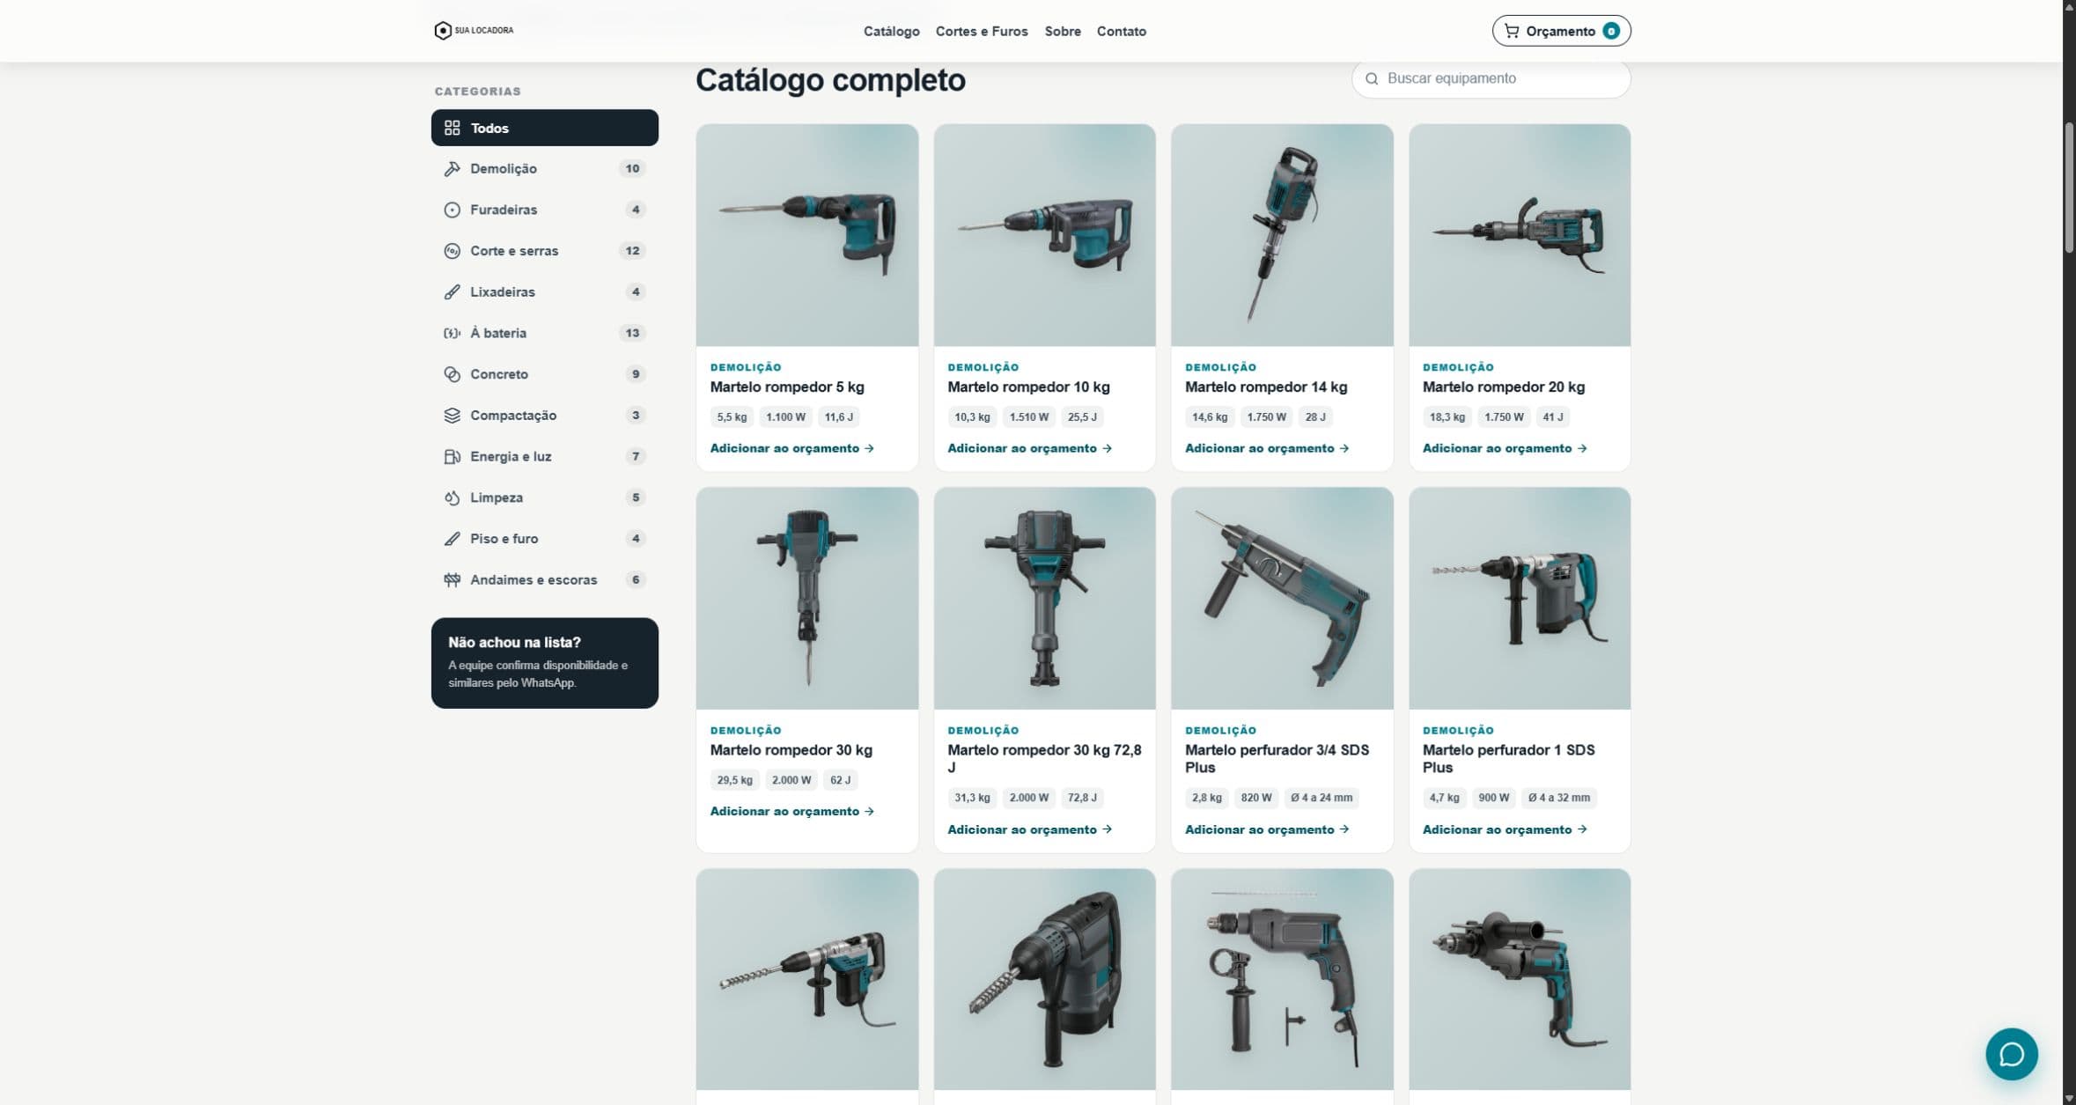Open Martelo rompedor 30 kg product image

806,599
